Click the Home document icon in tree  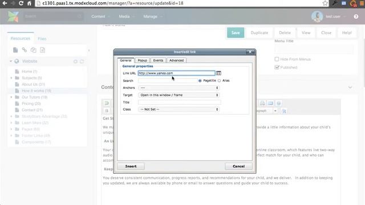coord(17,71)
